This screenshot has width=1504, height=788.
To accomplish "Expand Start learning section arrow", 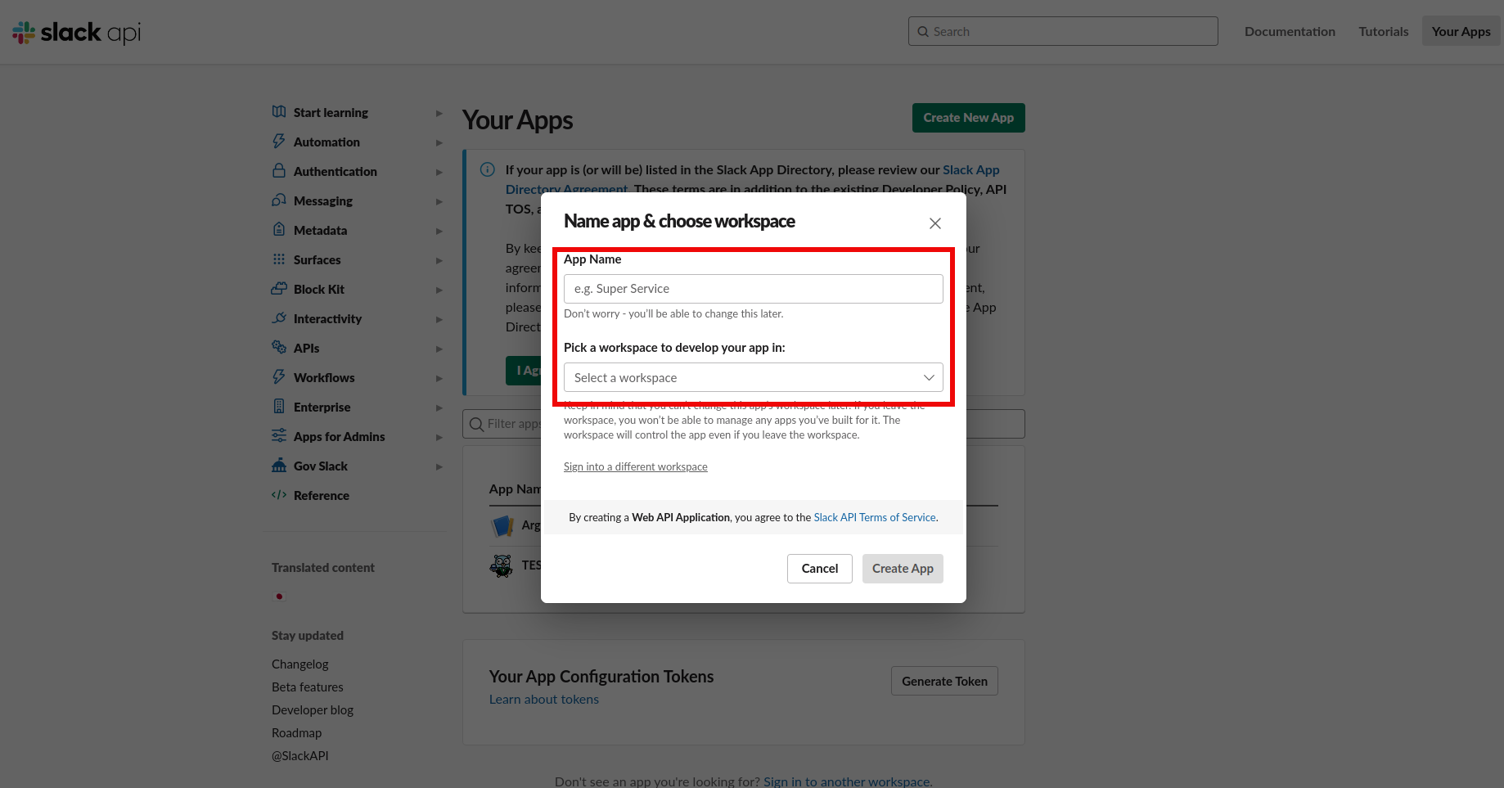I will point(439,113).
